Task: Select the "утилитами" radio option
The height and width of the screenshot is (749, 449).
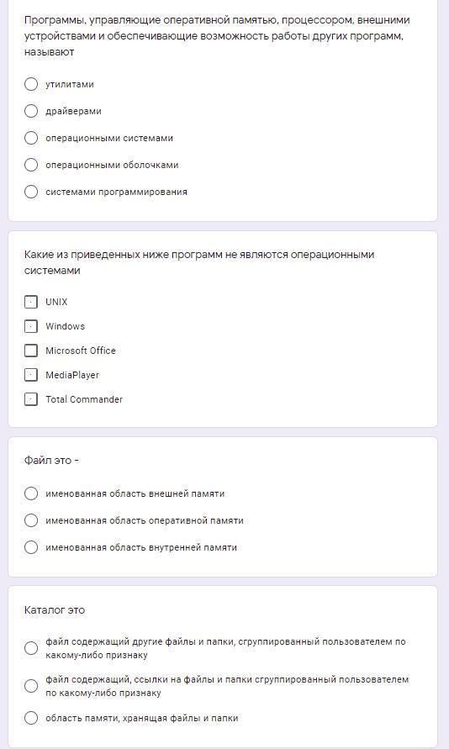Action: [x=31, y=84]
